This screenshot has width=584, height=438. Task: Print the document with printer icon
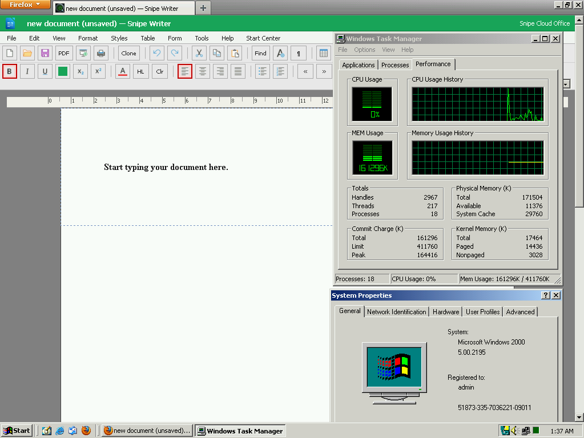101,53
